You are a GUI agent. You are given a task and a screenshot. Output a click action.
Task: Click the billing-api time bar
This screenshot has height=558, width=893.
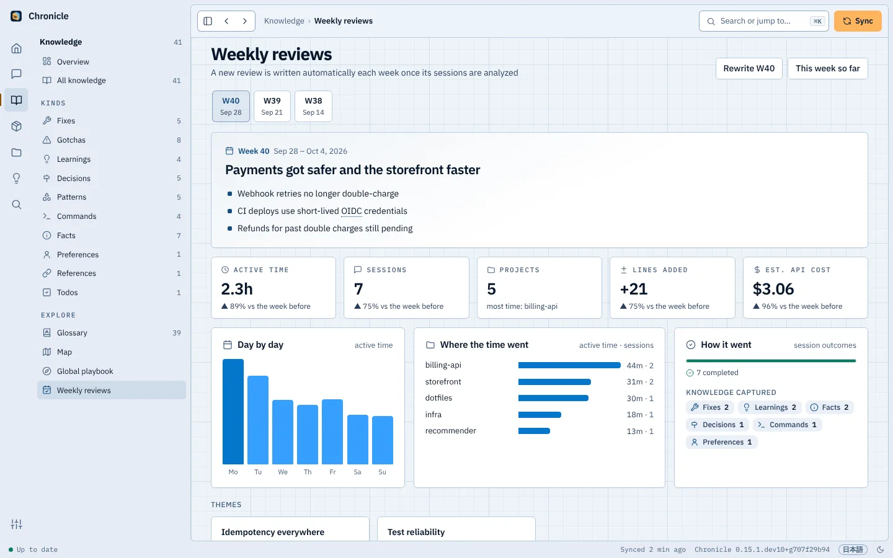pos(569,365)
